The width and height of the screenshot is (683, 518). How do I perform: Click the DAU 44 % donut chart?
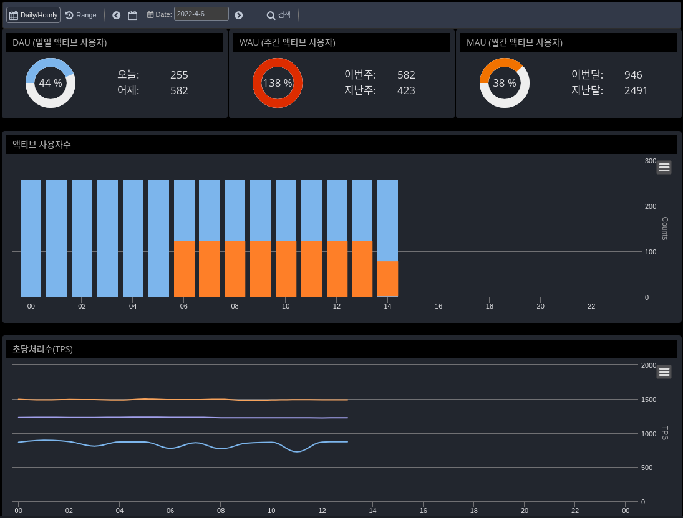pos(51,83)
